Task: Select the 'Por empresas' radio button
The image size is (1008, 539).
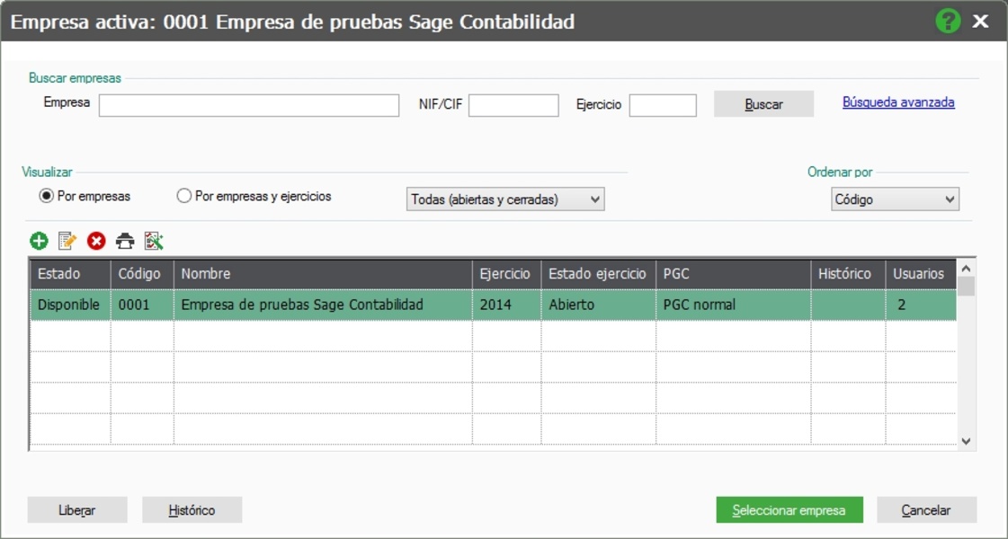Action: coord(47,197)
